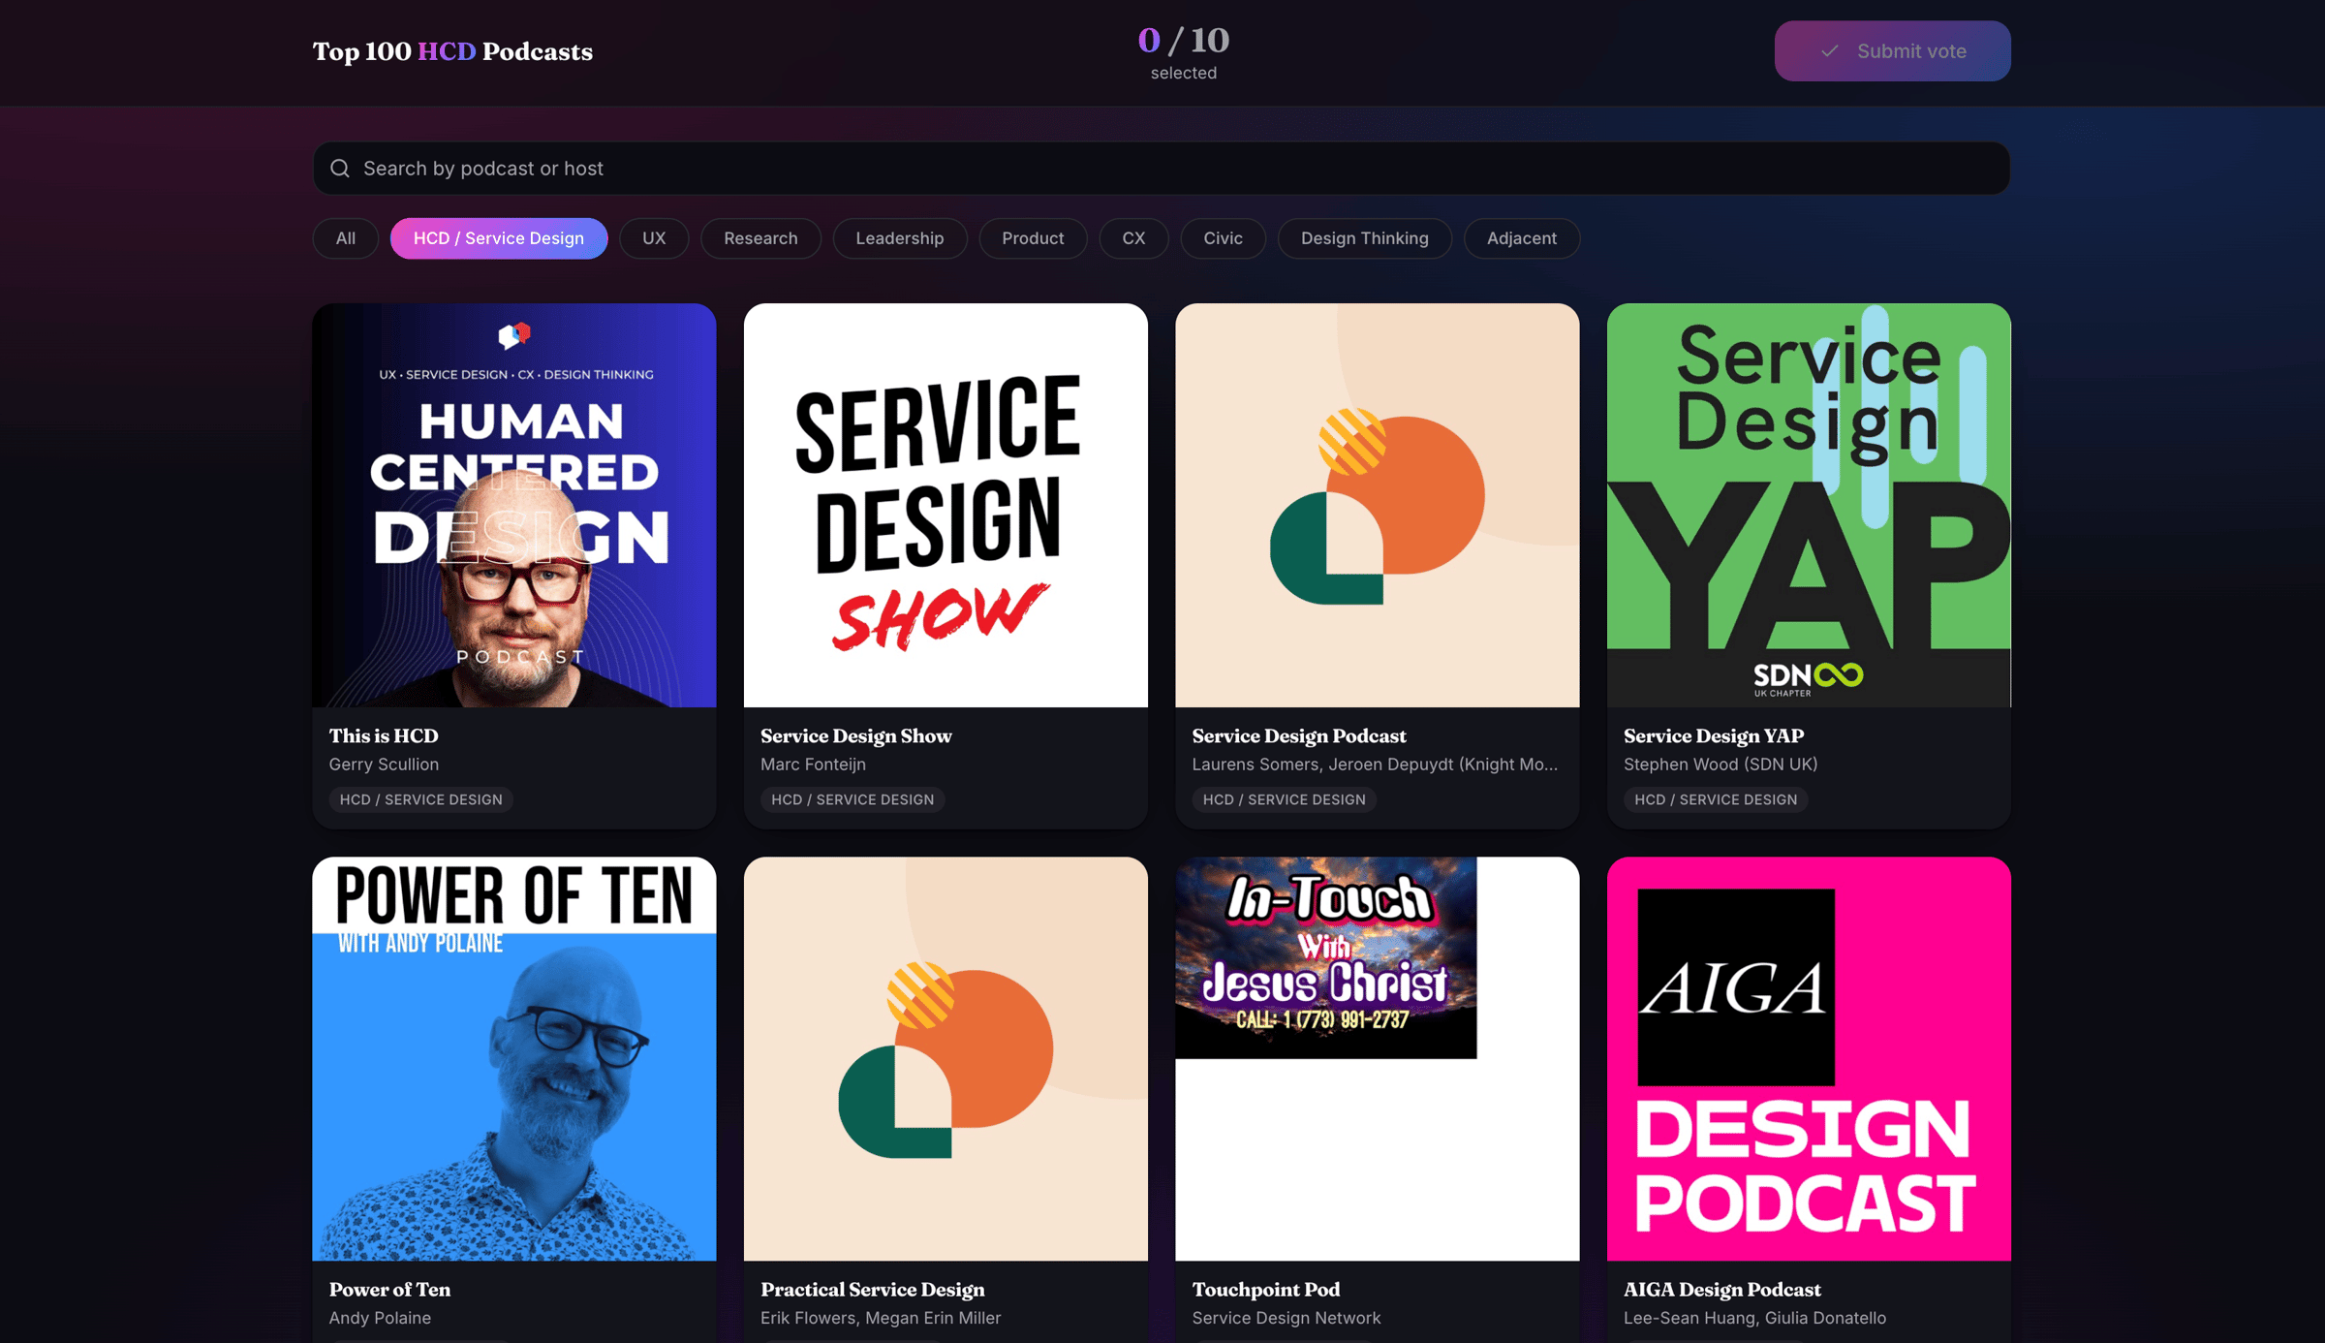Click hosts Laurens Somers, Jeroen Depuydt
This screenshot has width=2325, height=1343.
coord(1375,765)
